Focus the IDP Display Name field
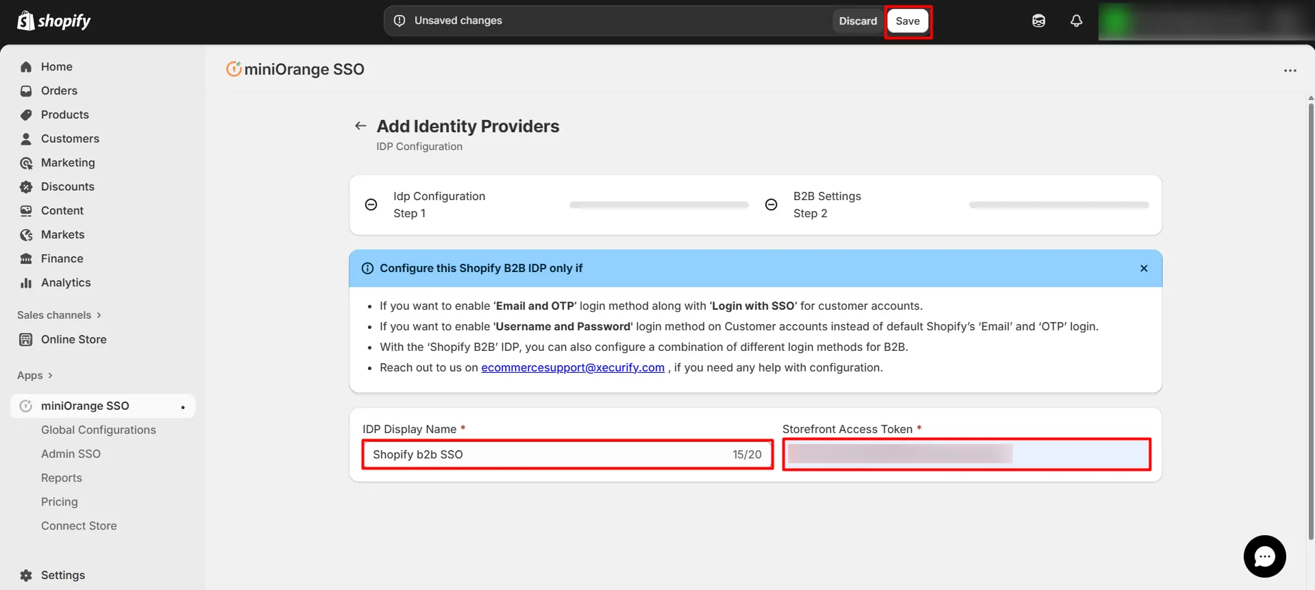This screenshot has width=1315, height=590. 567,454
